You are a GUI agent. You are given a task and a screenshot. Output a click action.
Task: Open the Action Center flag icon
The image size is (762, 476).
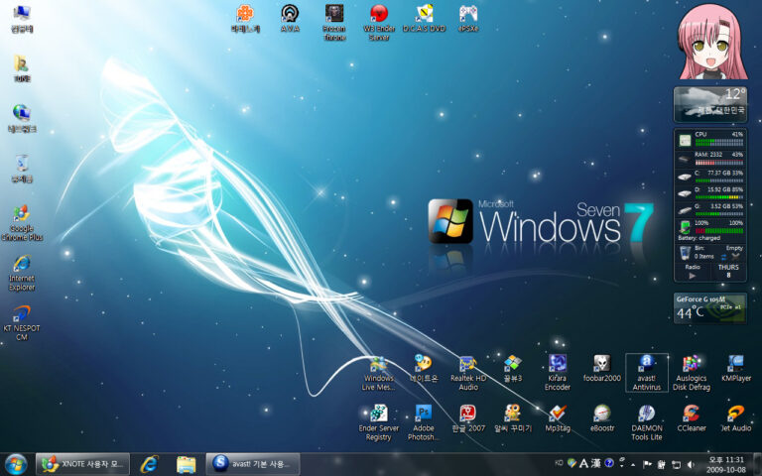pyautogui.click(x=647, y=464)
